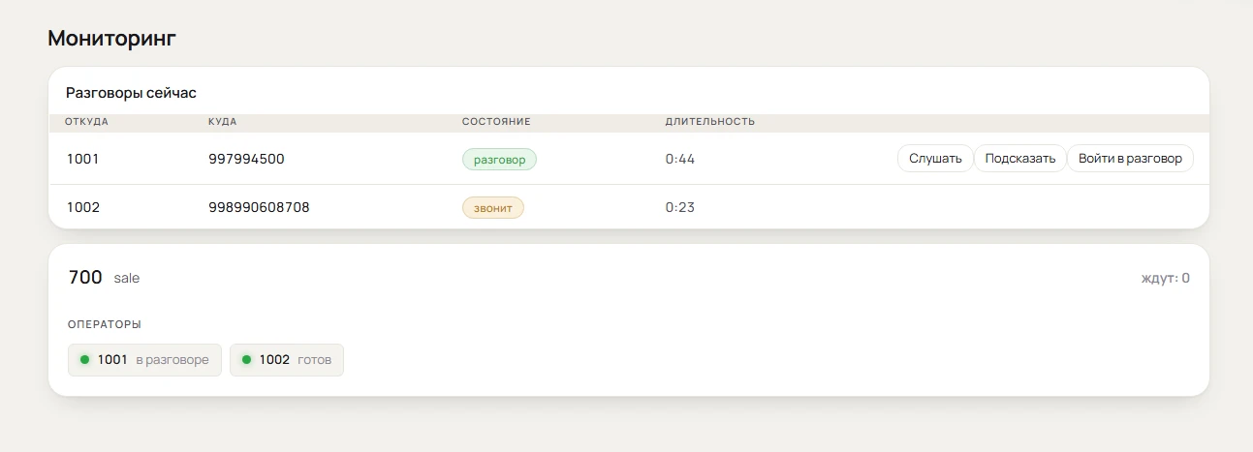The height and width of the screenshot is (452, 1253).
Task: Click the Разговоры сейчас section title
Action: [131, 93]
